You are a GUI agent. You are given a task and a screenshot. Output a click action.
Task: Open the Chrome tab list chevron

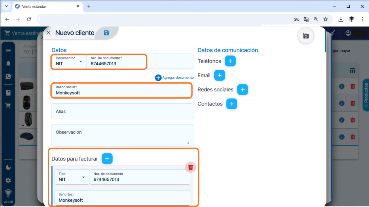click(x=6, y=6)
